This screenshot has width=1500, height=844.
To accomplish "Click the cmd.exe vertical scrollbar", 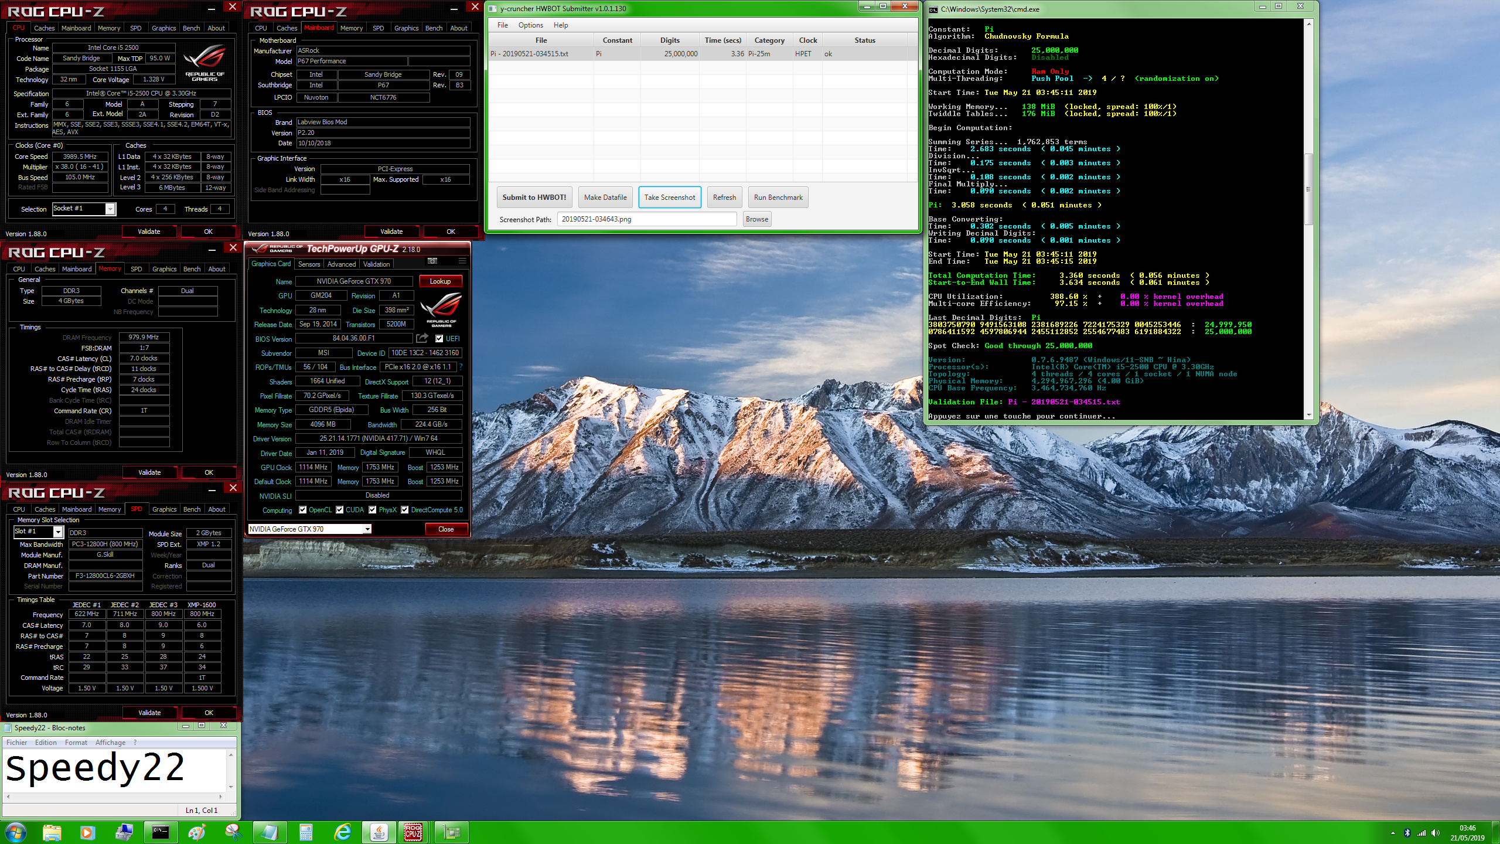I will (x=1308, y=220).
